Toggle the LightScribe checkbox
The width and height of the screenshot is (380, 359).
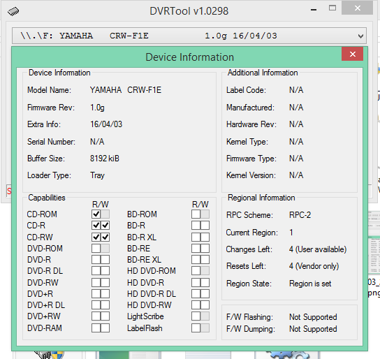tap(196, 316)
